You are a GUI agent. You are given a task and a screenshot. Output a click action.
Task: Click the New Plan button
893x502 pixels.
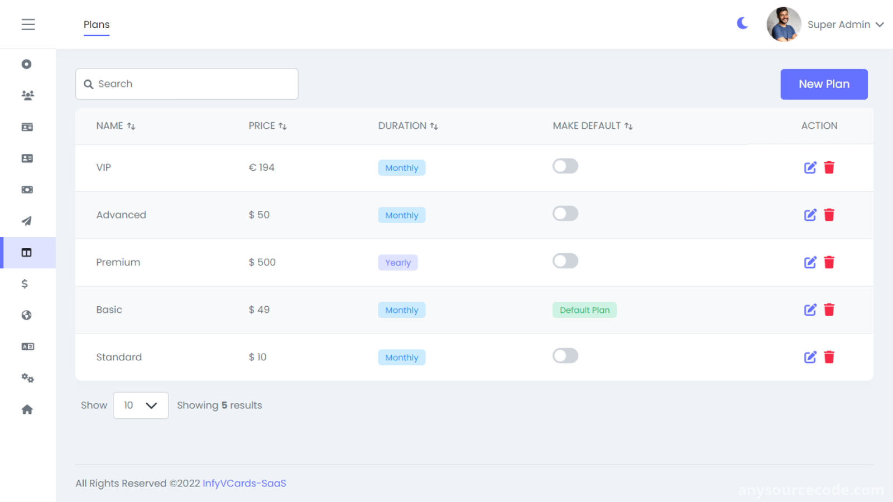[824, 84]
